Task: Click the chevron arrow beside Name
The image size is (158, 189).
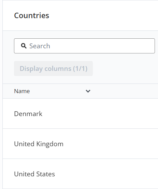Action: click(88, 91)
